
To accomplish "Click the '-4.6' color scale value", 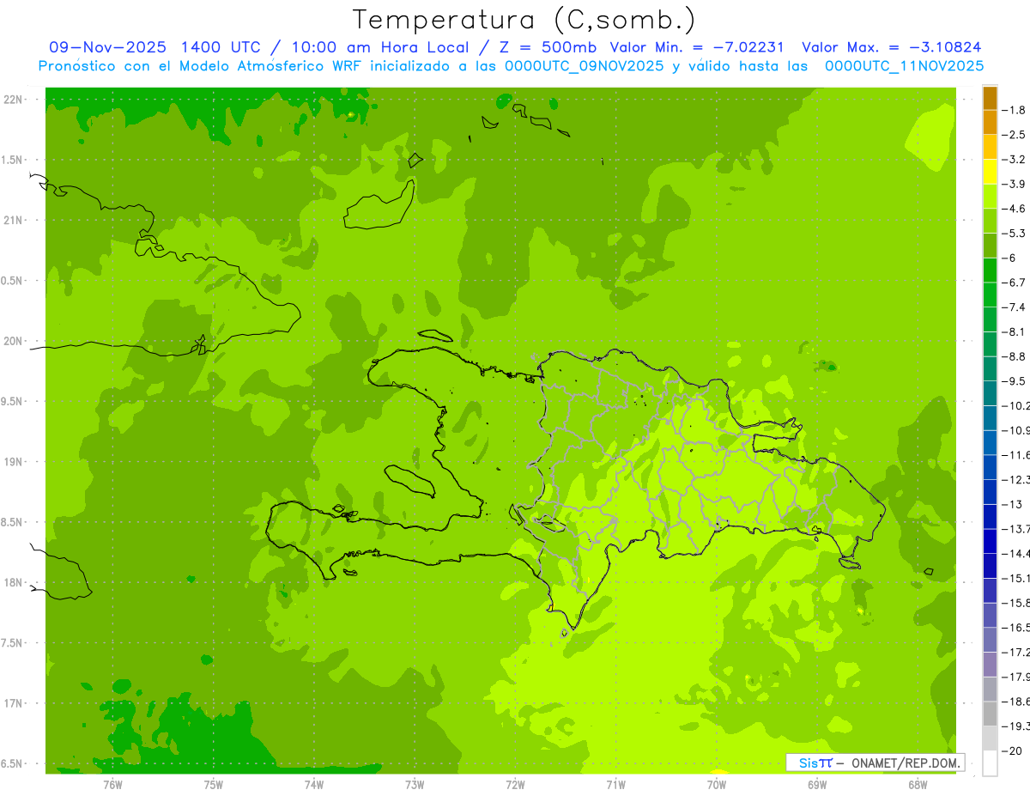I will (x=1015, y=209).
